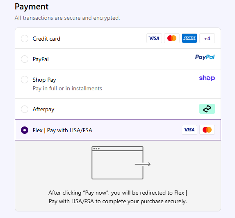Image resolution: width=235 pixels, height=218 pixels.
Task: Click the Flex | Pay with HSA/FSA label
Action: coord(62,130)
